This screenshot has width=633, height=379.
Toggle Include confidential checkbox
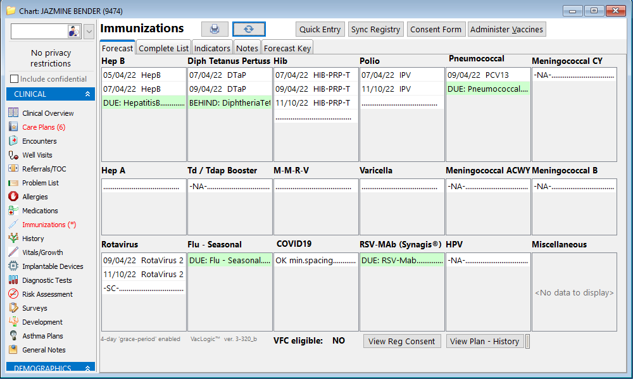(14, 78)
